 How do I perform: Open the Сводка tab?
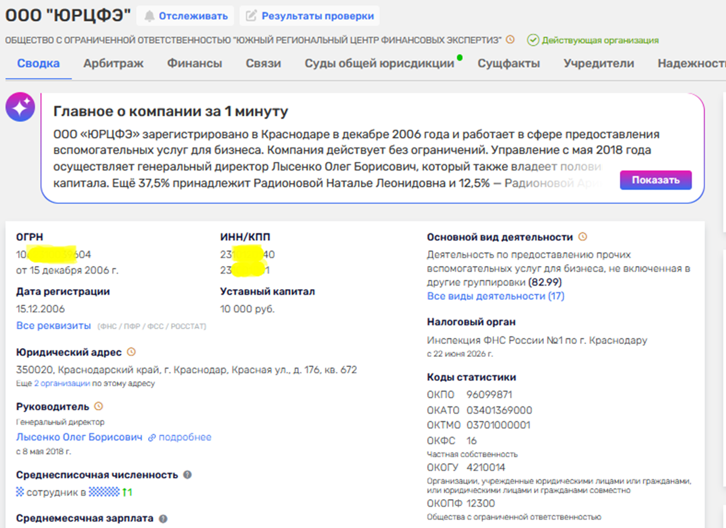[38, 63]
